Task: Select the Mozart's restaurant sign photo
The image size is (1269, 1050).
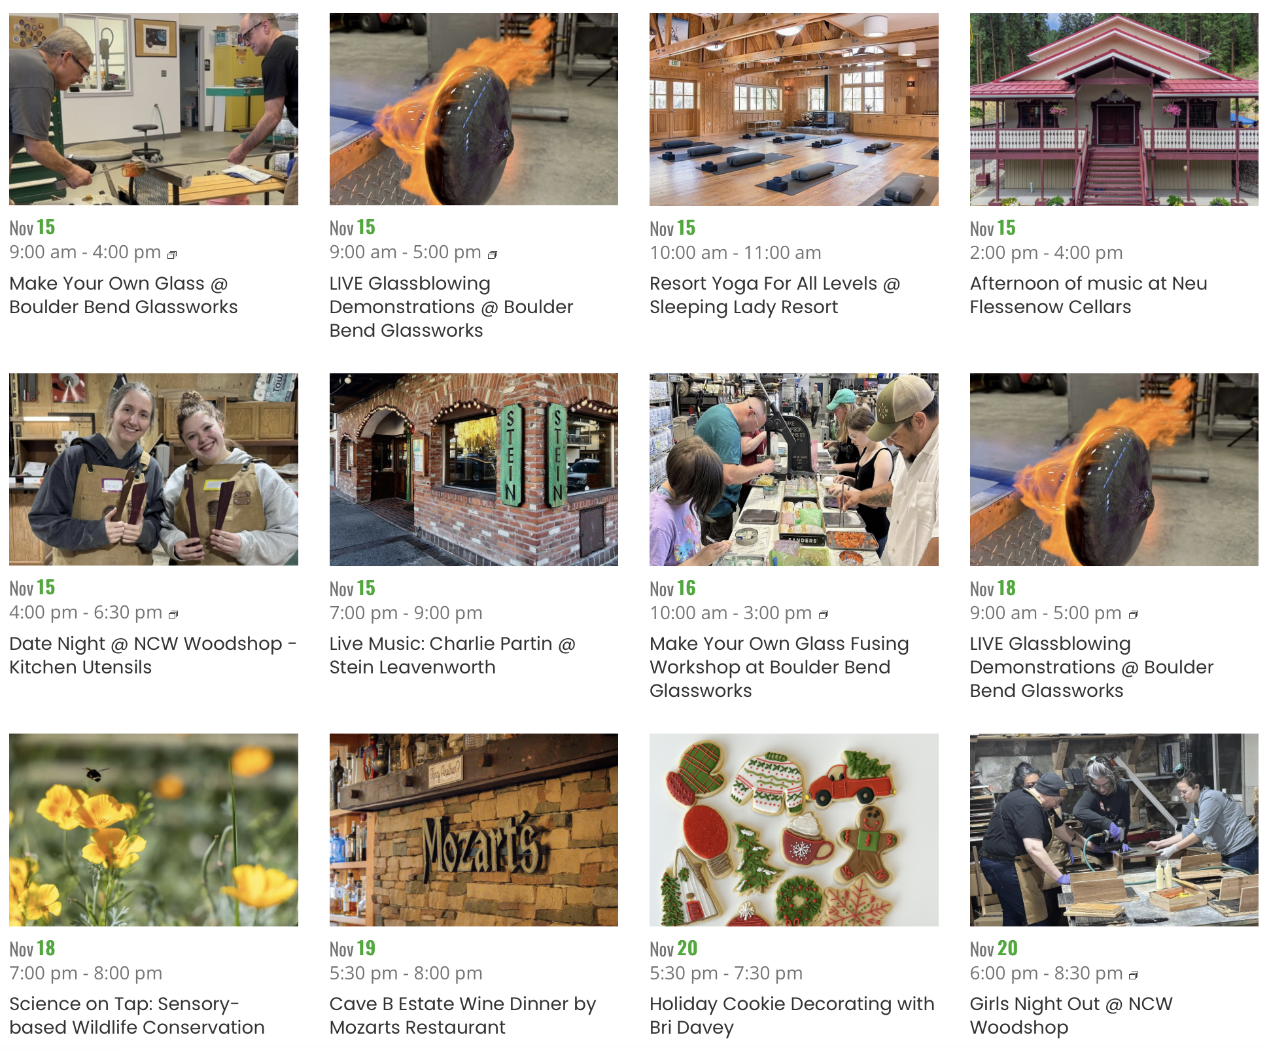Action: [474, 830]
